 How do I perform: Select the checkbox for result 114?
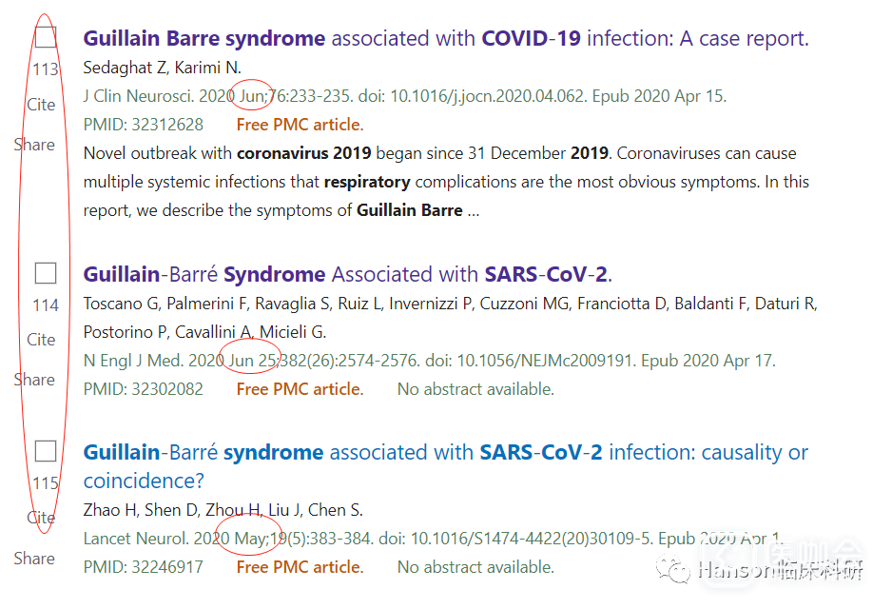coord(46,273)
